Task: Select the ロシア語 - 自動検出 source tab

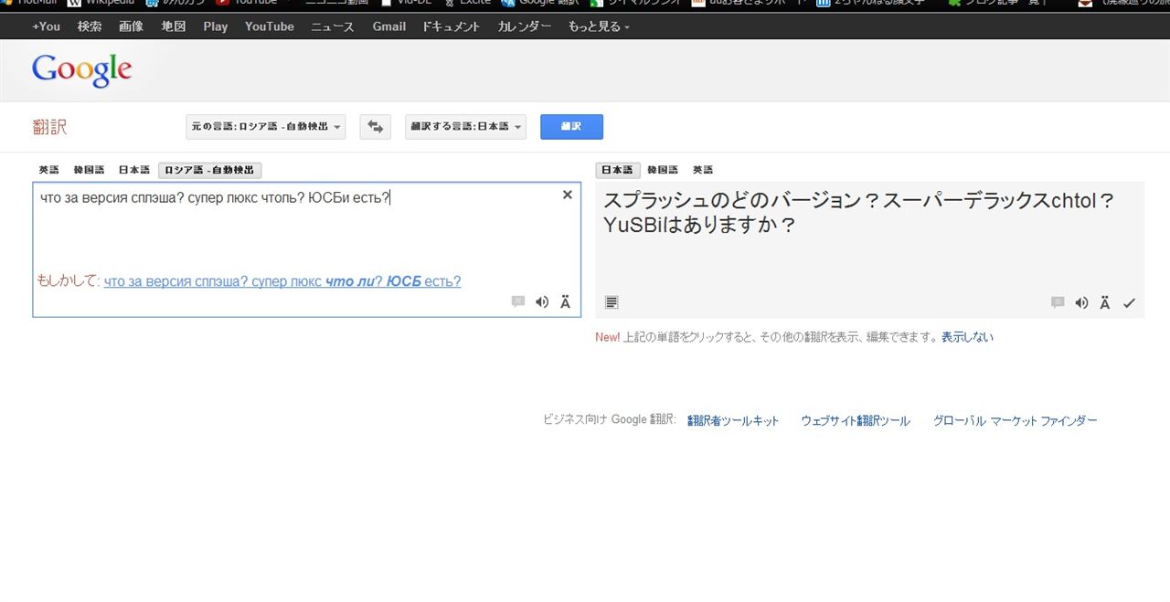Action: (210, 170)
